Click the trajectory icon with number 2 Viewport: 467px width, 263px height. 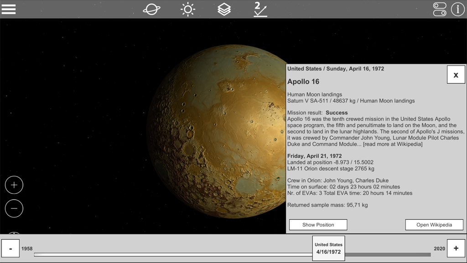260,9
